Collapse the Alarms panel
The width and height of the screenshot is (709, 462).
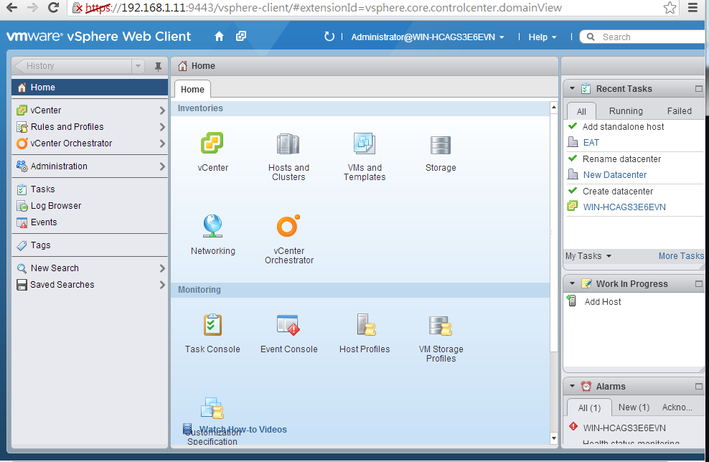click(x=572, y=387)
